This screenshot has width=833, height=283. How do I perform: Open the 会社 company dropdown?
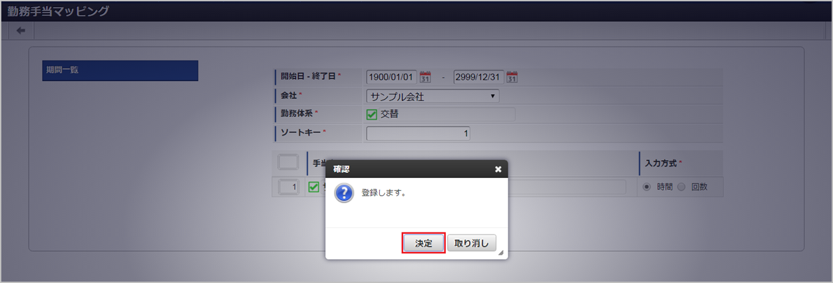coord(432,96)
